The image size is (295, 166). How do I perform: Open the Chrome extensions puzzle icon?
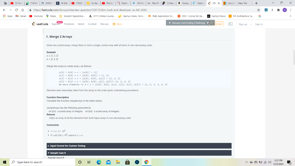click(x=279, y=10)
